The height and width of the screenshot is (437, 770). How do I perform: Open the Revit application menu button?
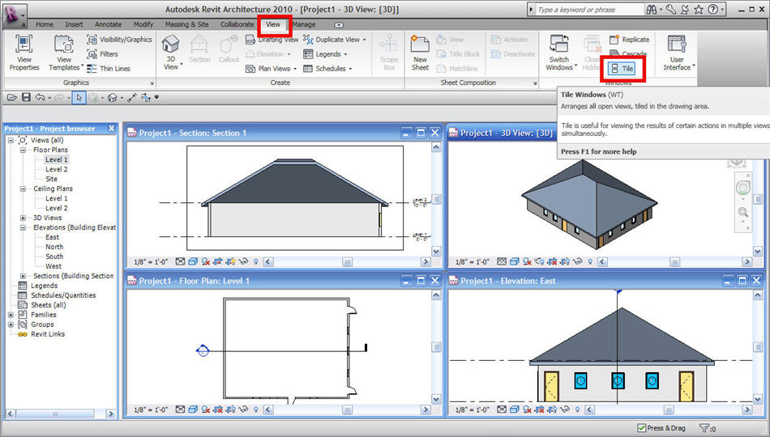tap(13, 14)
